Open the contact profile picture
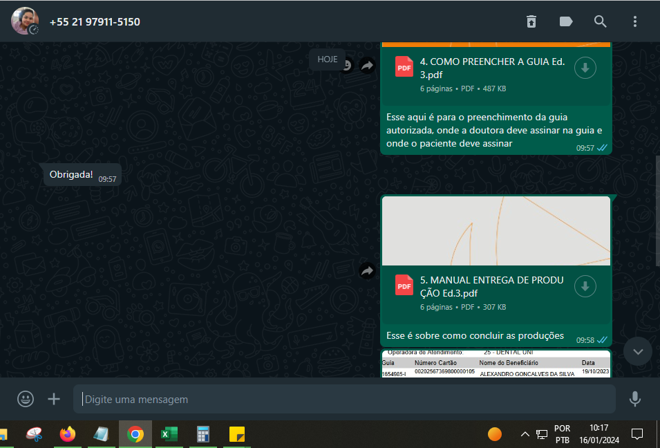Viewport: 660px width, 448px height. pos(25,21)
